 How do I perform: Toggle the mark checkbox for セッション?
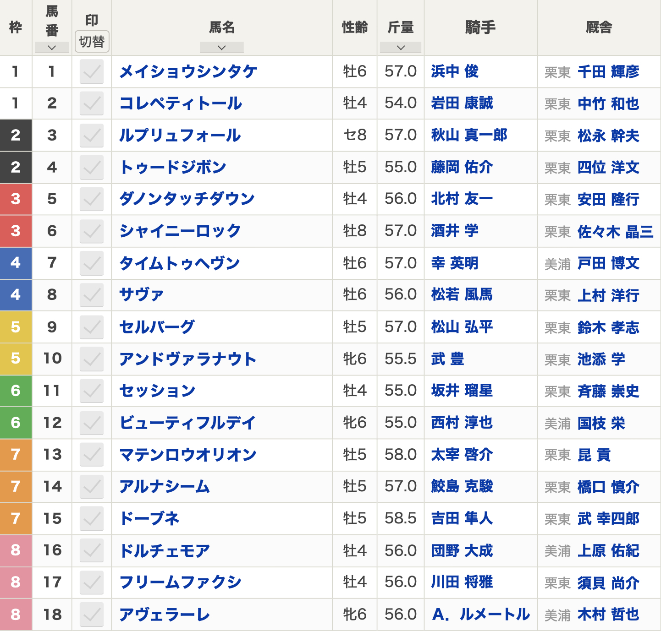[92, 391]
